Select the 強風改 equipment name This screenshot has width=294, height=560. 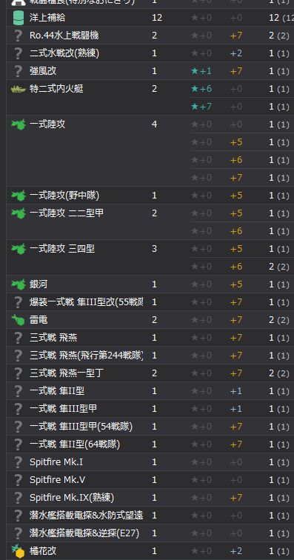click(x=43, y=71)
